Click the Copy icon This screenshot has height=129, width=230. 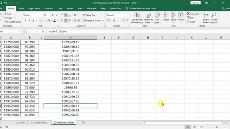click(x=5, y=18)
